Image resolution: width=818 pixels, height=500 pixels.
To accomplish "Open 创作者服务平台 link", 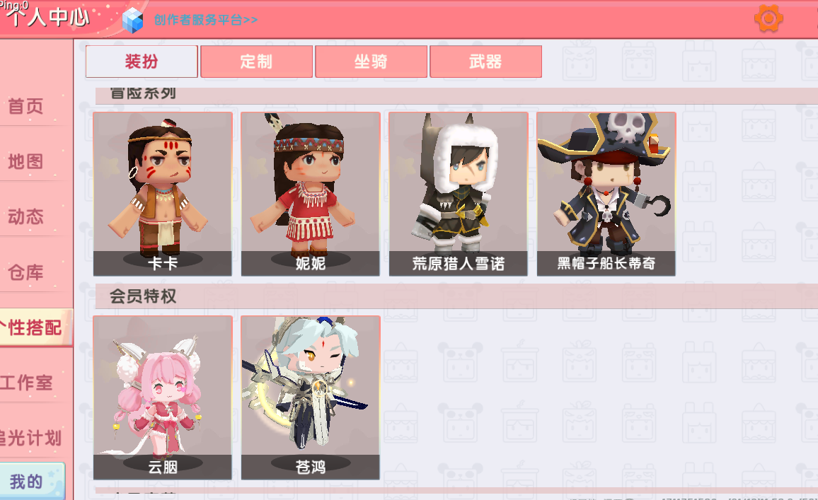I will [x=205, y=20].
